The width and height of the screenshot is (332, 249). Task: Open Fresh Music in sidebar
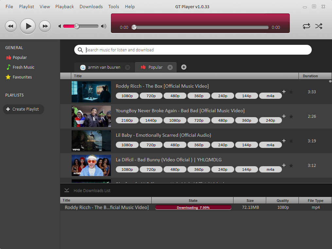pos(23,67)
